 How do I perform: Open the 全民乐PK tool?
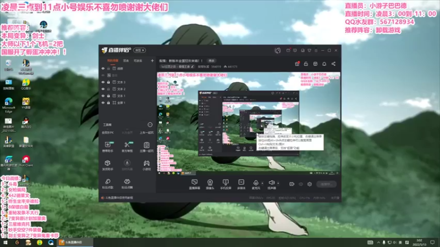pos(108,132)
